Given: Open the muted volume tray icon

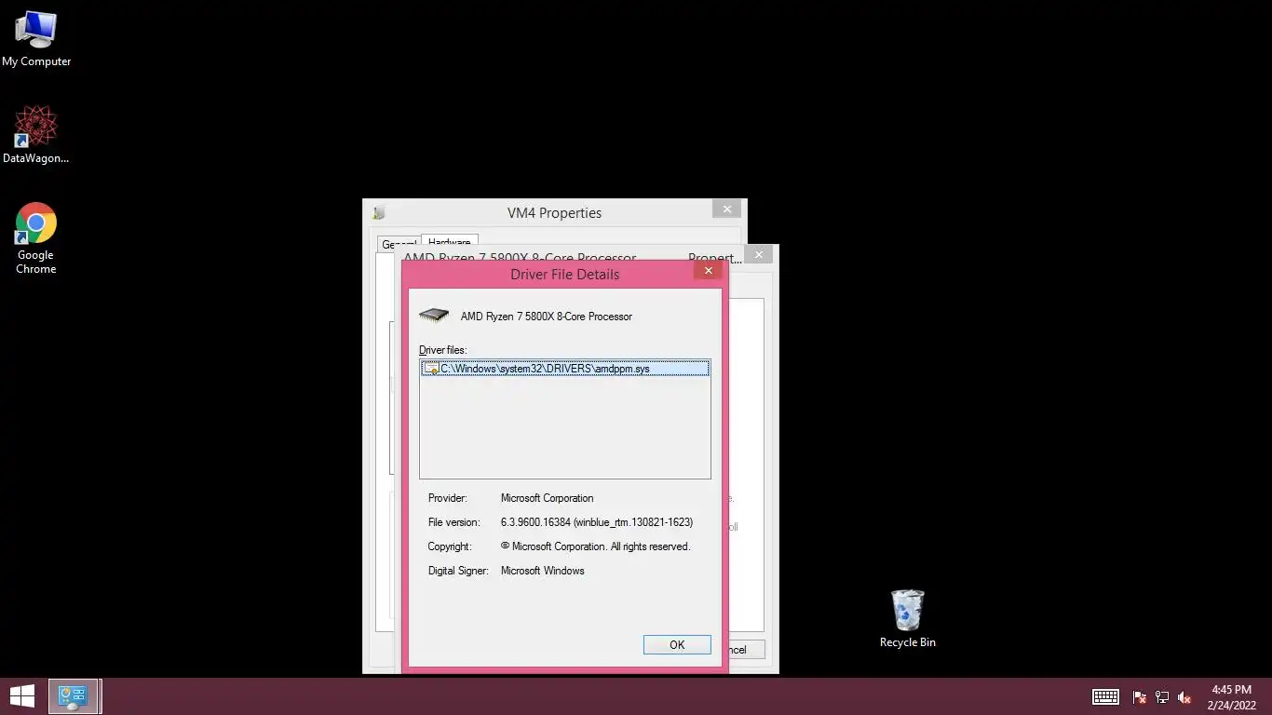Looking at the screenshot, I should [1184, 696].
